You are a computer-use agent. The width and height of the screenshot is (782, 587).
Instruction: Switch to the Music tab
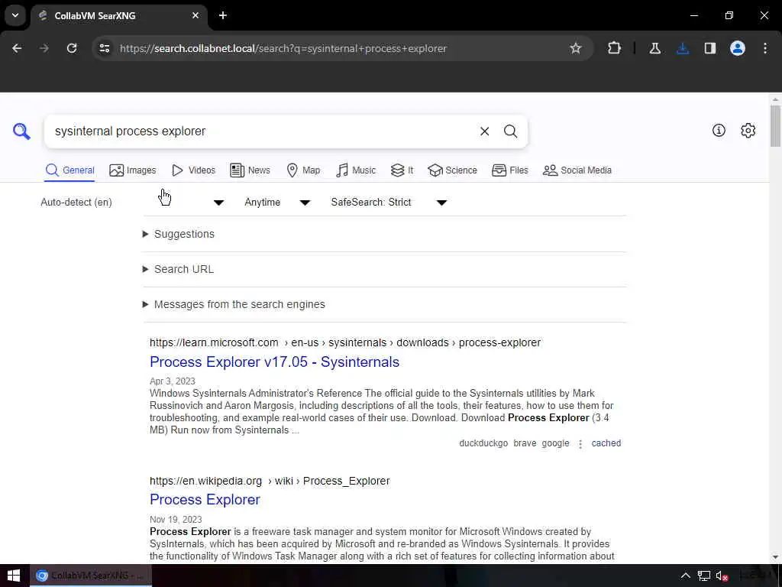[356, 170]
